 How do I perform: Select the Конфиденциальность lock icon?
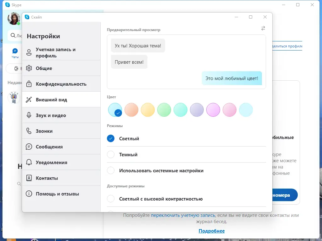pos(29,84)
